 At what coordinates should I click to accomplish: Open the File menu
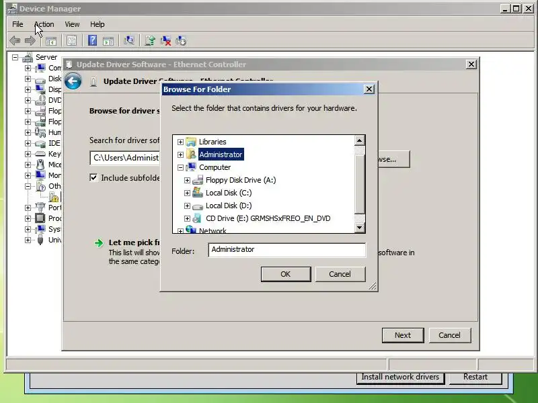[x=17, y=24]
